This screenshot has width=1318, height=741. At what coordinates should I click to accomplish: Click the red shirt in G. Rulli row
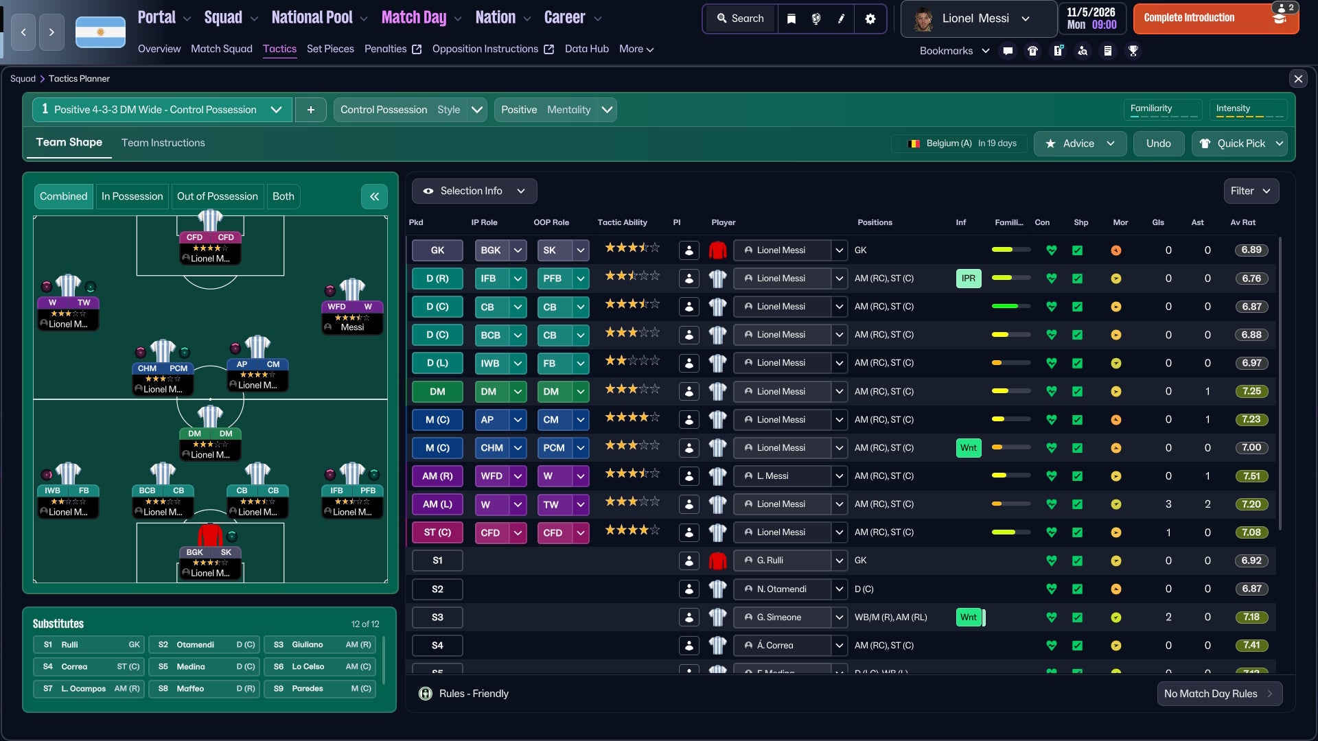point(717,561)
